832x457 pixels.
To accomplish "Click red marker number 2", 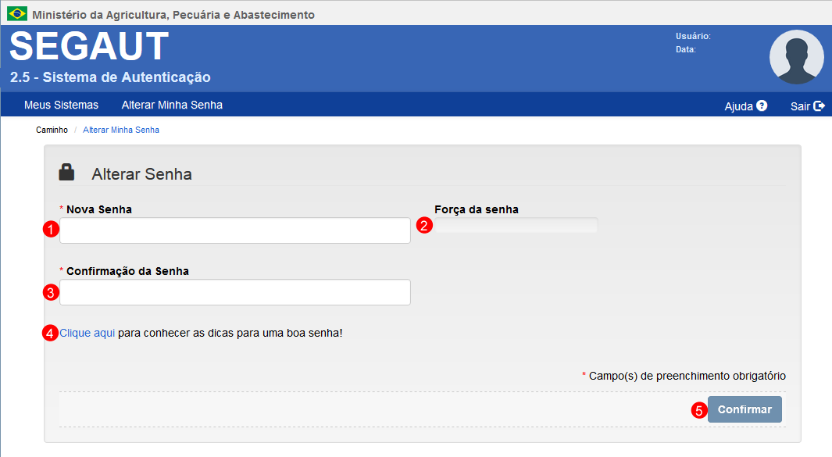I will (x=424, y=226).
